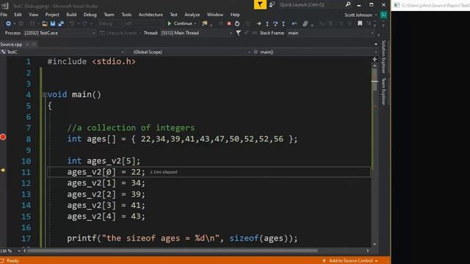The height and width of the screenshot is (264, 470).
Task: Click the yellow current statement arrow in margin
Action: click(x=3, y=170)
